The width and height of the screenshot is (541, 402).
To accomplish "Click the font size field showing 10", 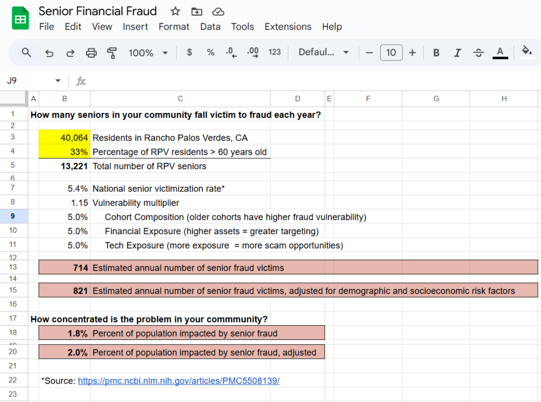I will [391, 52].
